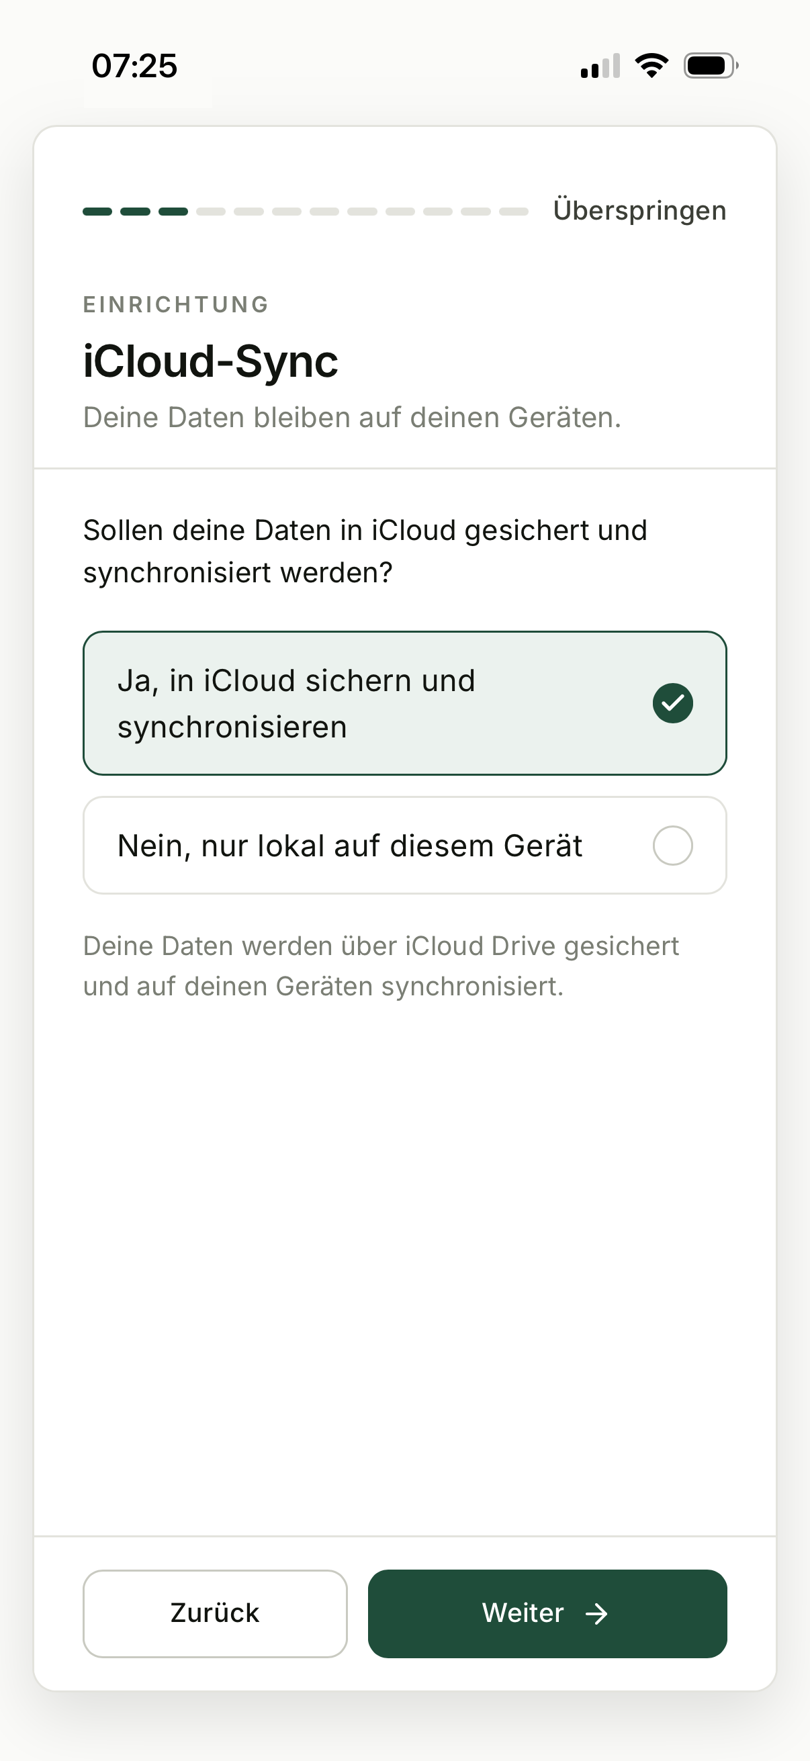The image size is (810, 1761).
Task: Select 'Nein, nur lokal auf diesem Gerät' option
Action: (404, 845)
